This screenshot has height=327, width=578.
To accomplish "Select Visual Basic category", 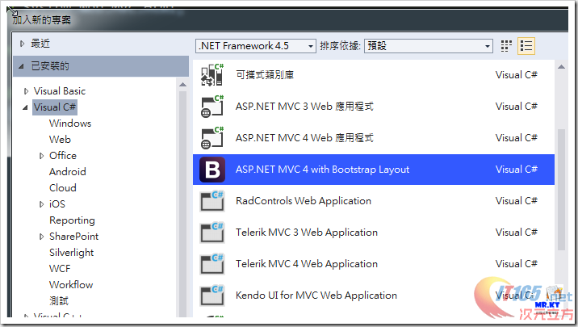I will click(60, 91).
